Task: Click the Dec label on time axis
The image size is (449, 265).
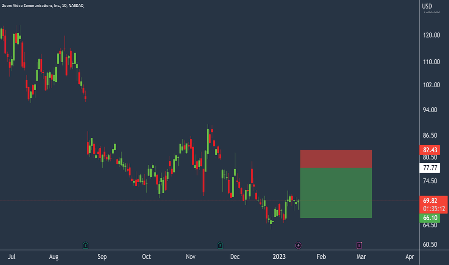Action: pos(235,257)
